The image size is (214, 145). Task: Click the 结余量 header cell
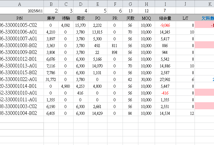(165, 18)
